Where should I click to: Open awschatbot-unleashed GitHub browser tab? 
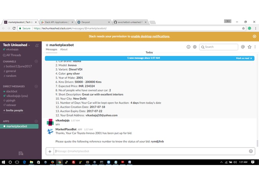[130, 22]
